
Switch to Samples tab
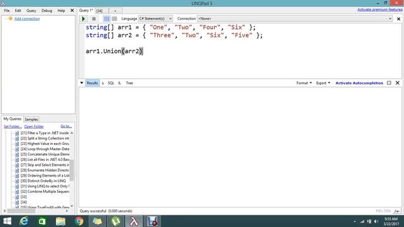coord(31,119)
